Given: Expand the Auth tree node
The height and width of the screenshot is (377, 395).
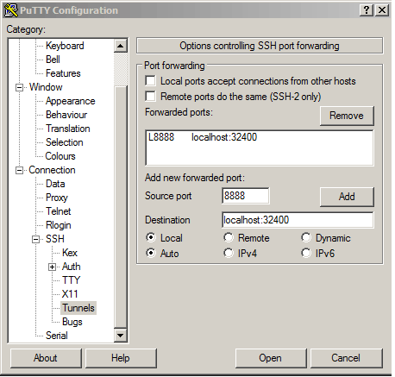Looking at the screenshot, I should [52, 267].
